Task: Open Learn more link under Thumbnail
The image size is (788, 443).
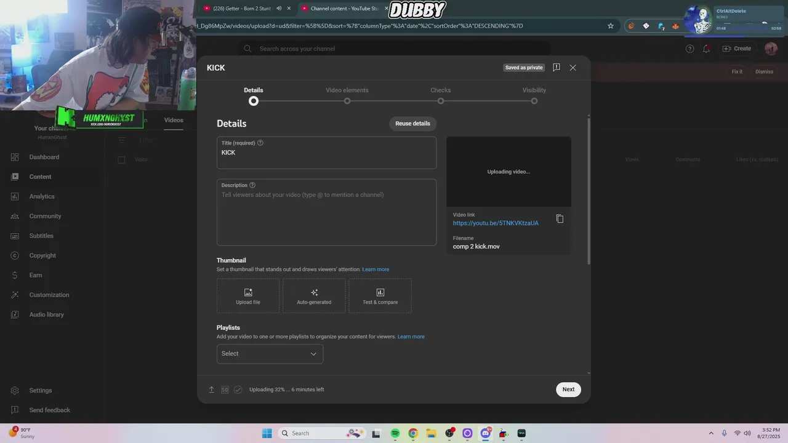Action: point(376,269)
